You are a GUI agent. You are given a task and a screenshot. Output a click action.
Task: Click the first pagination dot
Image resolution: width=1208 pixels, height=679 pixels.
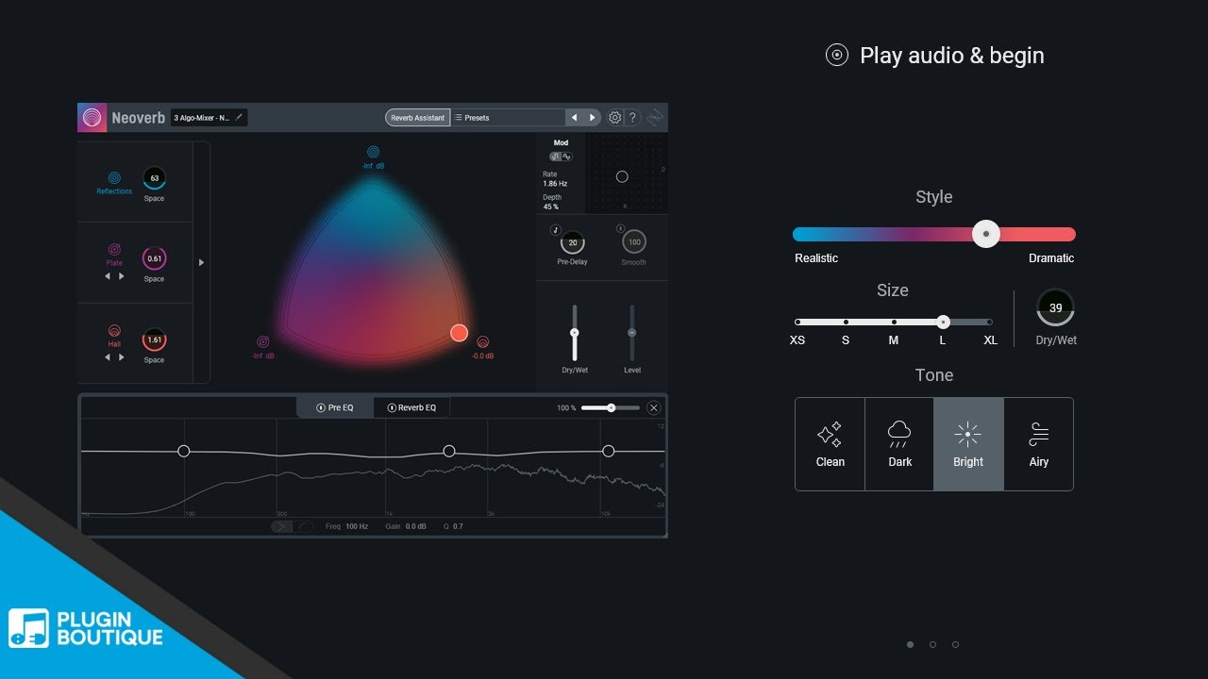(910, 644)
